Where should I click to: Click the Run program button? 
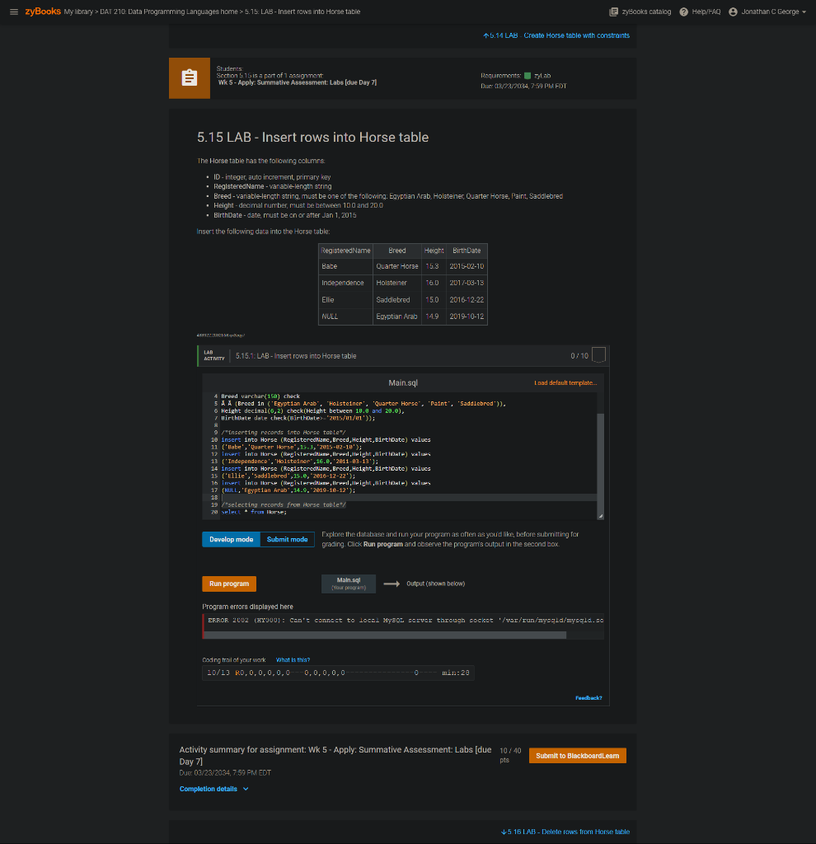coord(228,583)
